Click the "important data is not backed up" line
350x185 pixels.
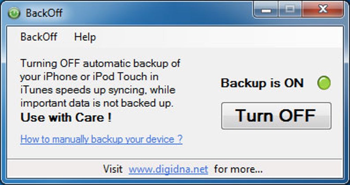(x=95, y=103)
